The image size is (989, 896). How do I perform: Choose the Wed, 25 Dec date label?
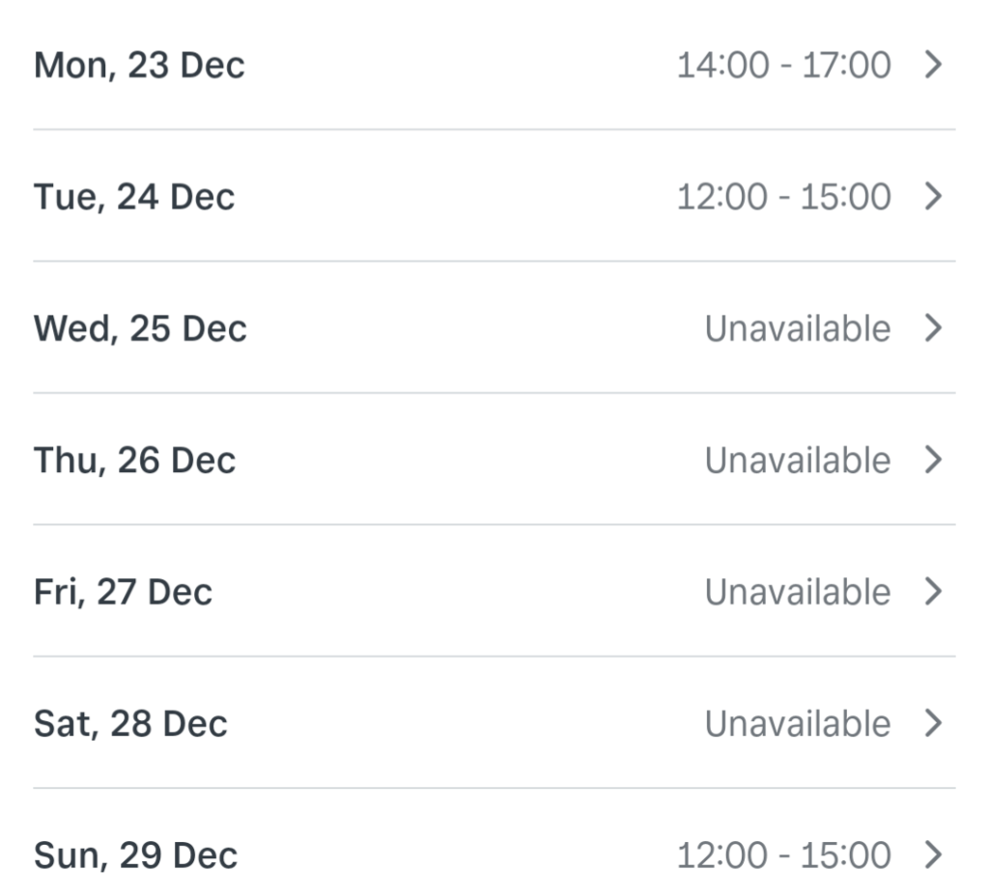pyautogui.click(x=140, y=328)
